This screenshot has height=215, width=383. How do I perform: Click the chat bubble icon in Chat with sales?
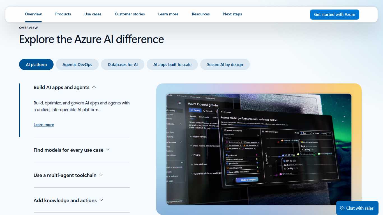tap(342, 208)
